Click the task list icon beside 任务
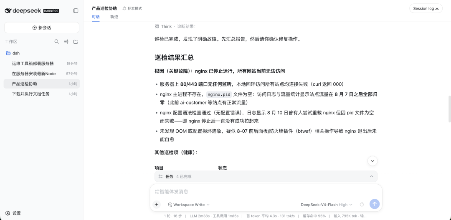Screen dimensions: 451x220 click(x=160, y=176)
